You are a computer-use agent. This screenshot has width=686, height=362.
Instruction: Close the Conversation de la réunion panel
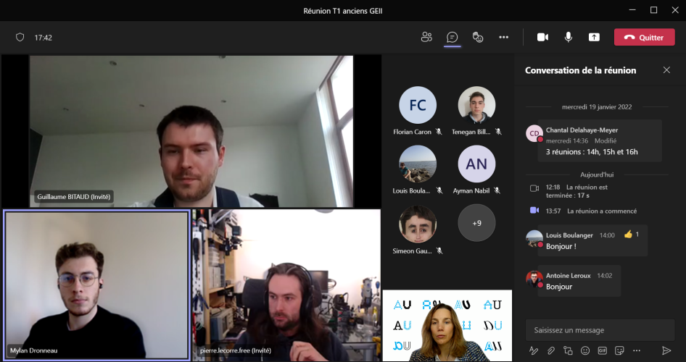point(666,70)
